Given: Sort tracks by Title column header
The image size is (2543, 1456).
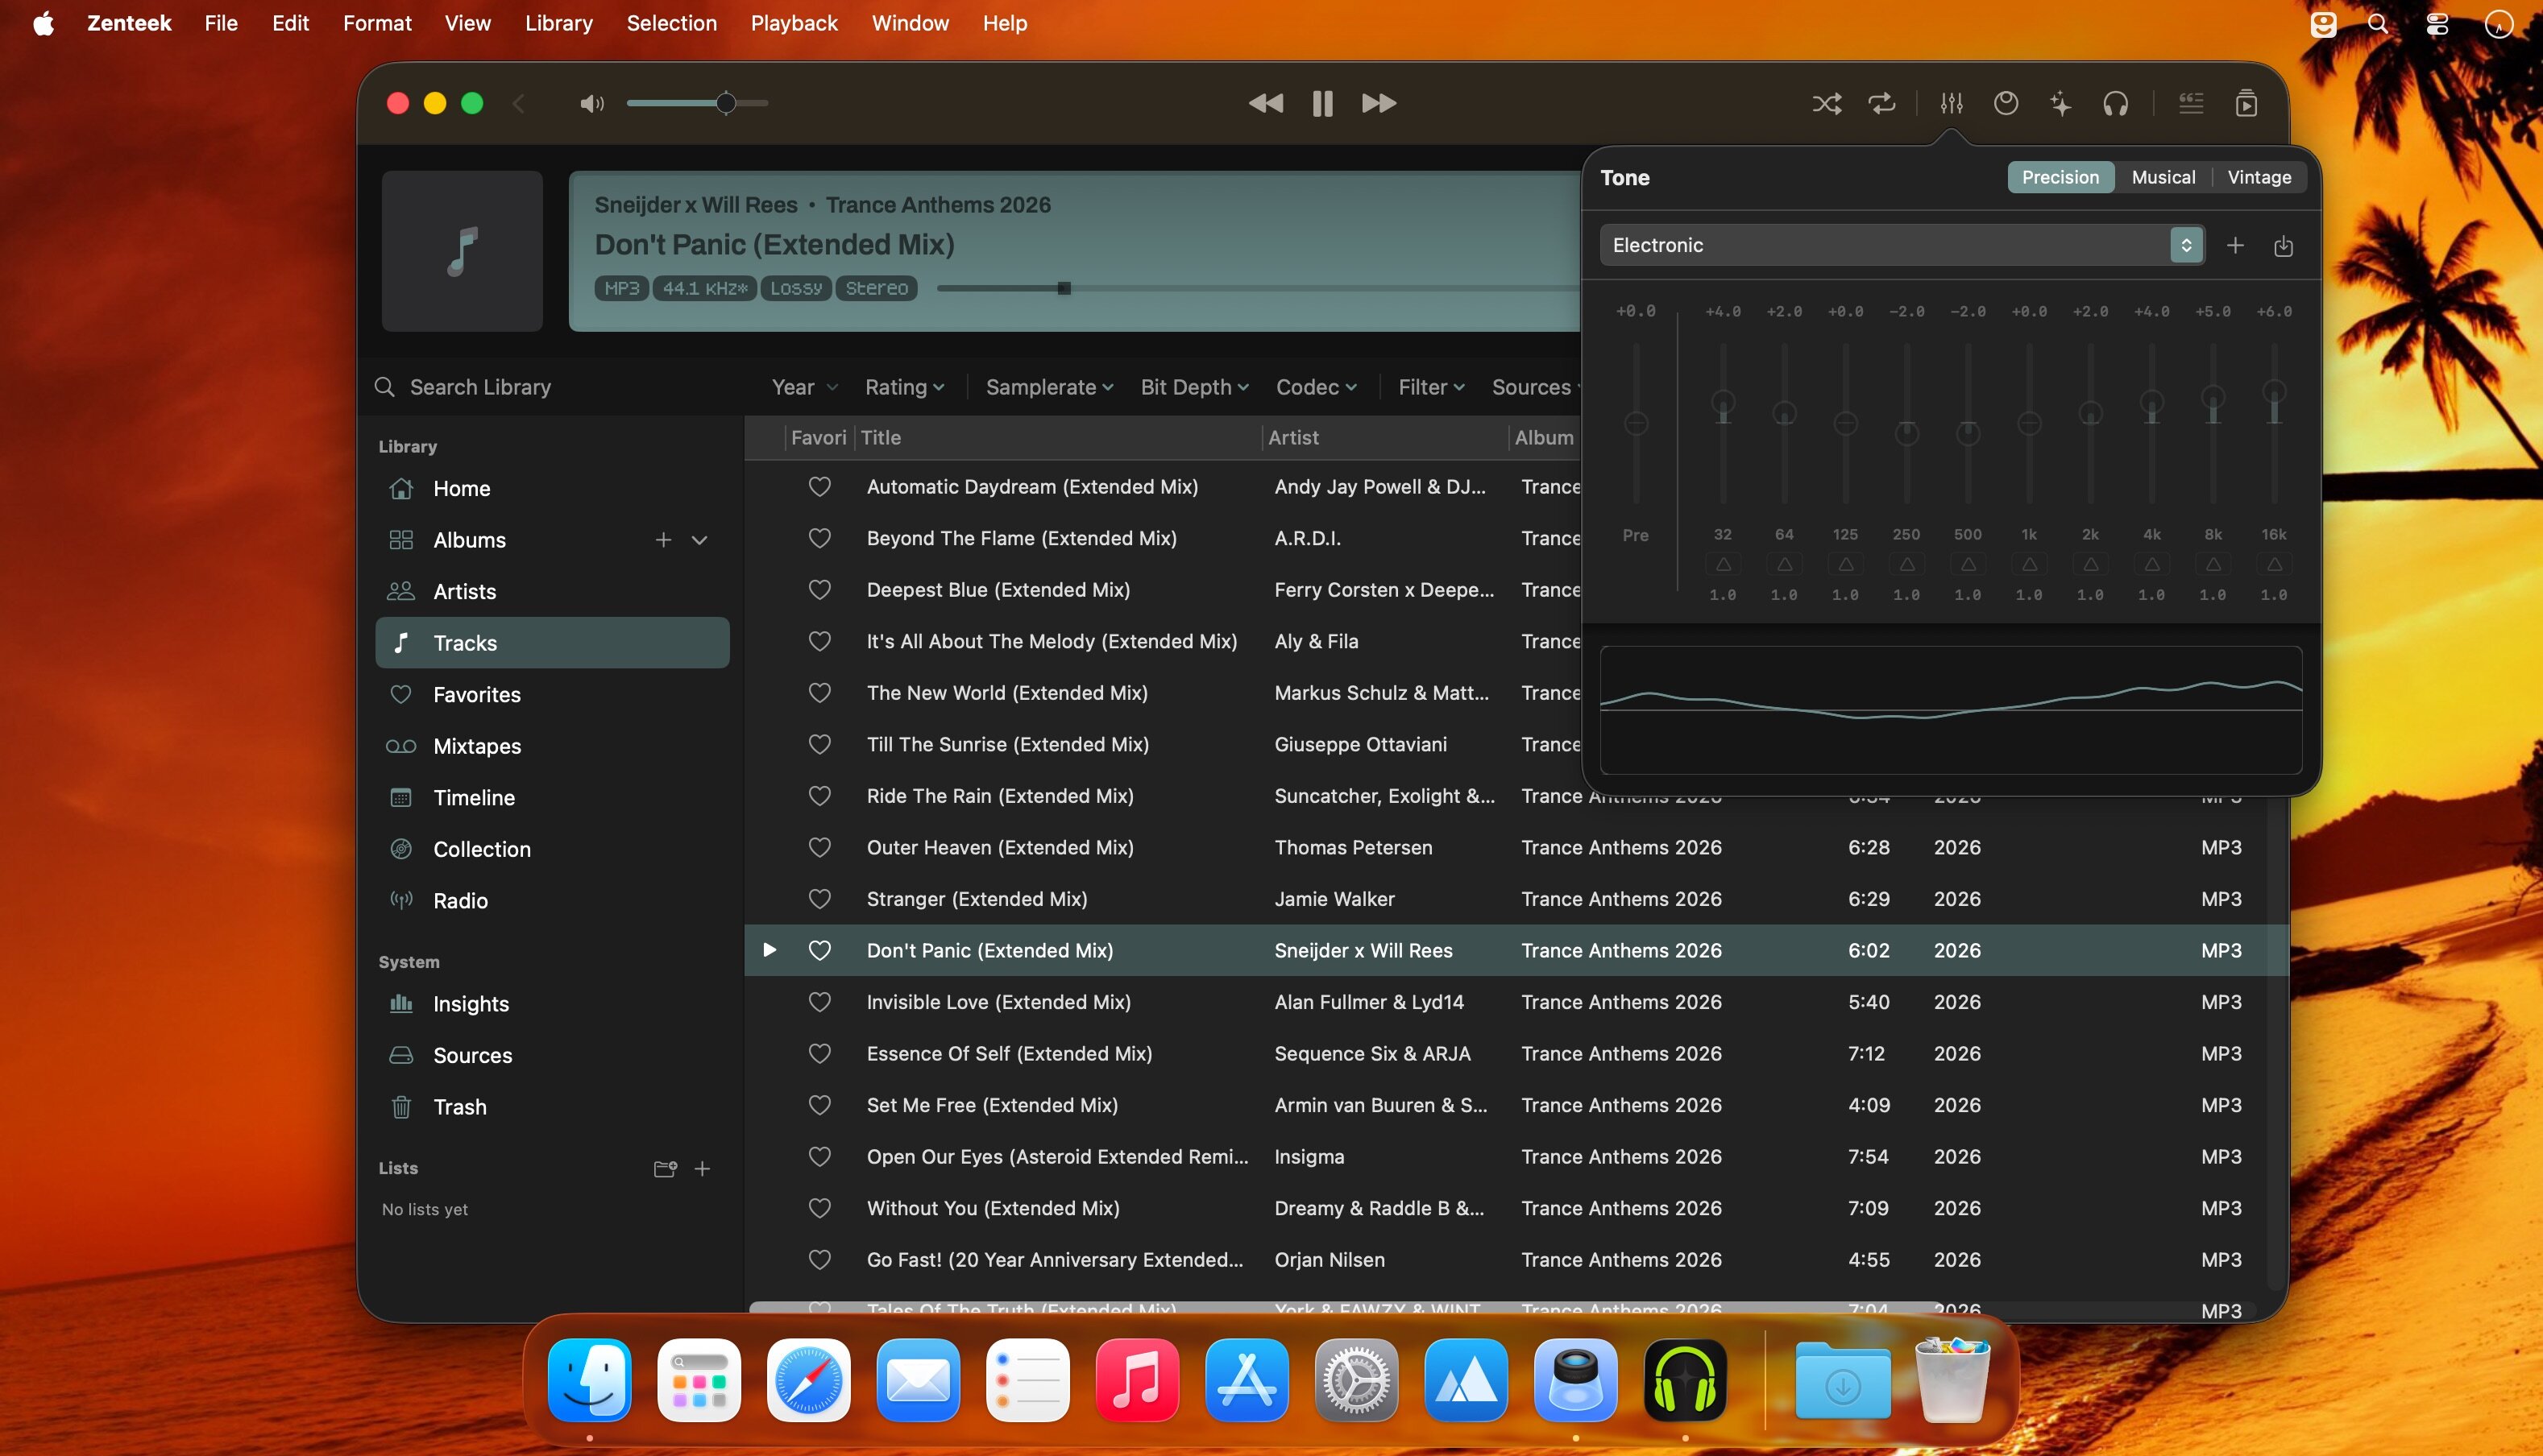Looking at the screenshot, I should pos(1059,437).
